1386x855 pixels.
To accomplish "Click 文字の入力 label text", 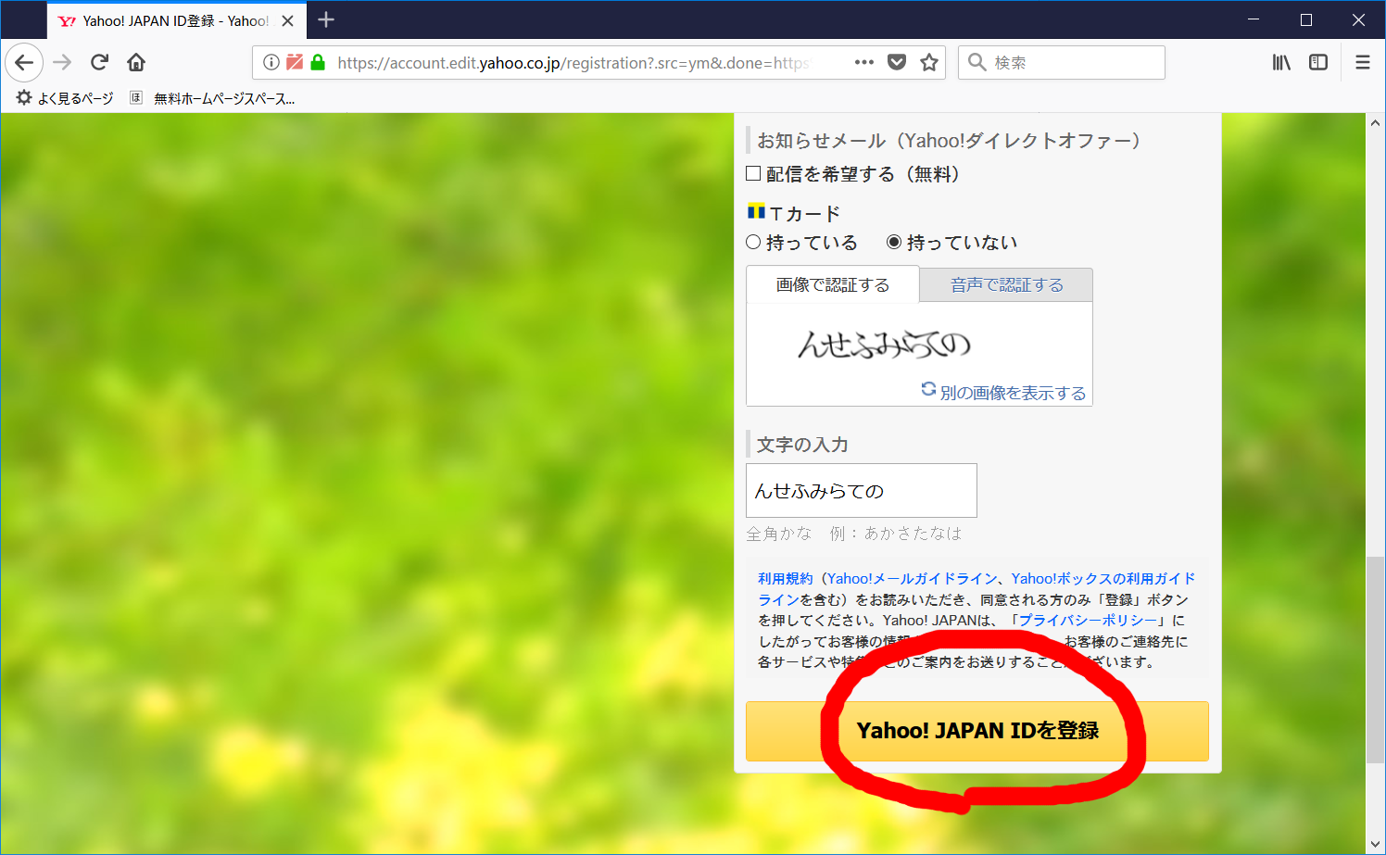I will 802,444.
